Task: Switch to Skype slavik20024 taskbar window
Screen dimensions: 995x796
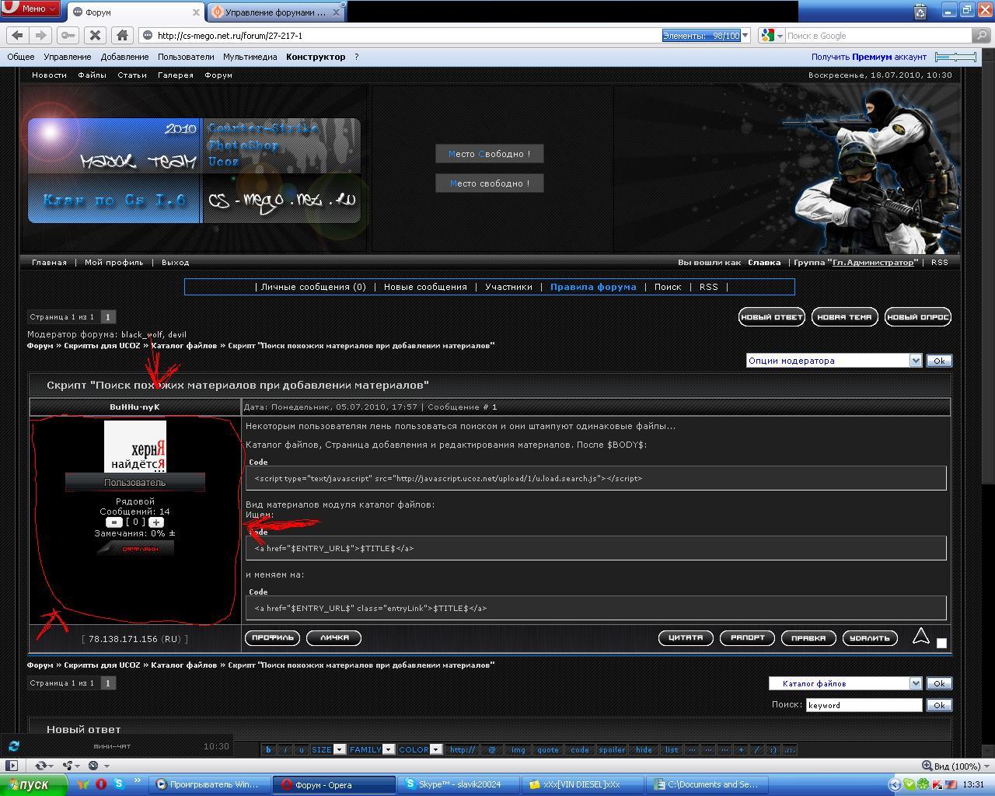Action: [x=459, y=784]
